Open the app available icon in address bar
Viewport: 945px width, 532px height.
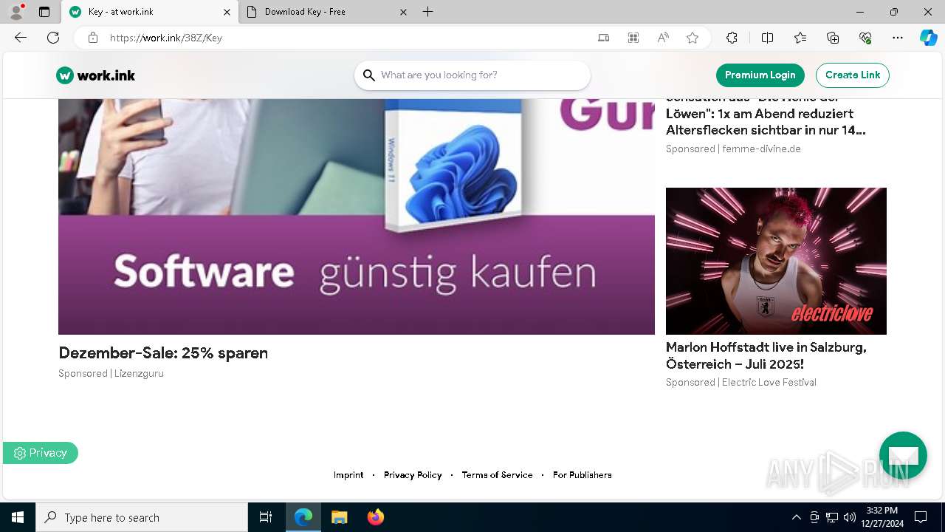click(x=604, y=38)
